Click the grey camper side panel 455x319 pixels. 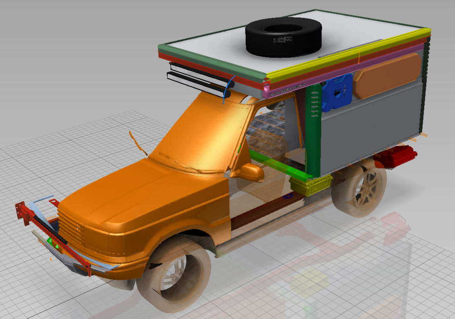pyautogui.click(x=372, y=128)
